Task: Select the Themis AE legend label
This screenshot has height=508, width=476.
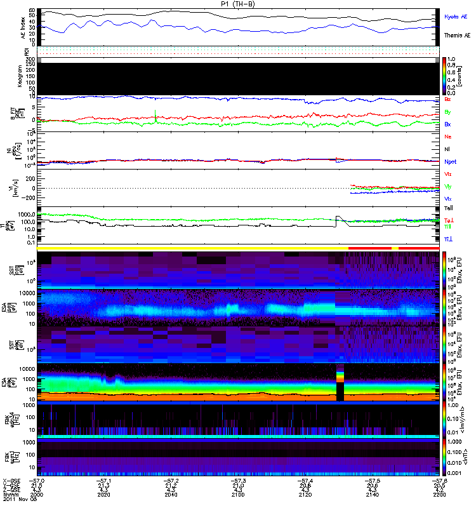Action: tap(457, 36)
